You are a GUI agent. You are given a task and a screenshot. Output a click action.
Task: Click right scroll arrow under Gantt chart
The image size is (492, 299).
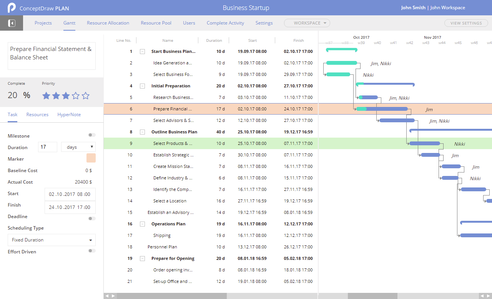pos(488,296)
